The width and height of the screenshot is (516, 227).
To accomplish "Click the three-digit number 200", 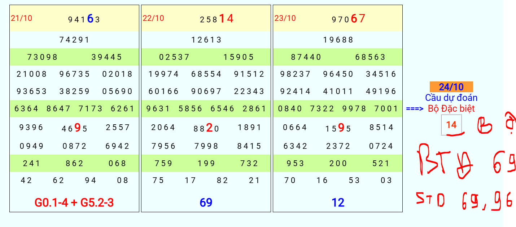I will (338, 164).
